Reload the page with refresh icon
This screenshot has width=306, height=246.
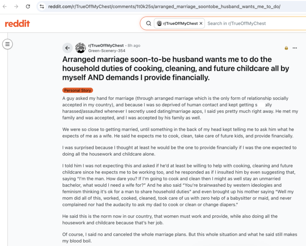click(x=28, y=7)
